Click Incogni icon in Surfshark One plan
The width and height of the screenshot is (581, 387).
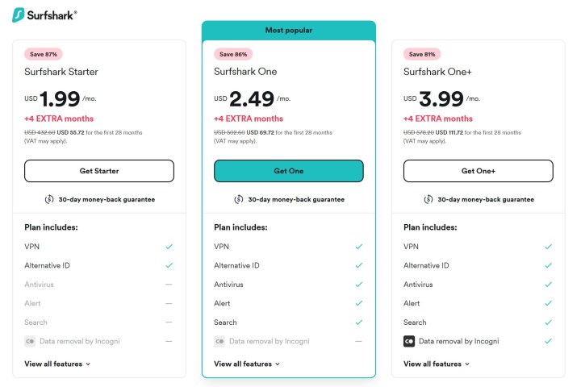coord(219,341)
